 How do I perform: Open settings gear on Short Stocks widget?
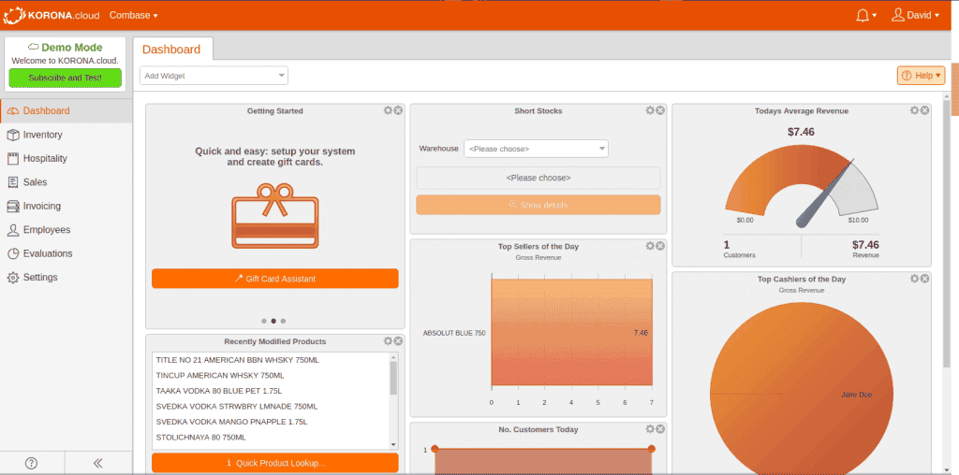point(650,110)
